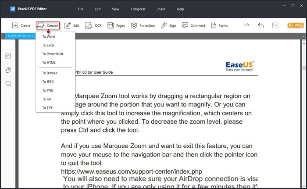Select the Sign tool
Screen dimensions: 307x189
click(x=168, y=25)
